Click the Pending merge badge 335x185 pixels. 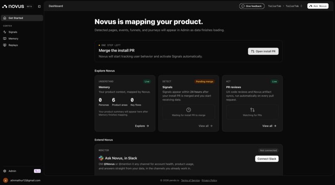(204, 81)
